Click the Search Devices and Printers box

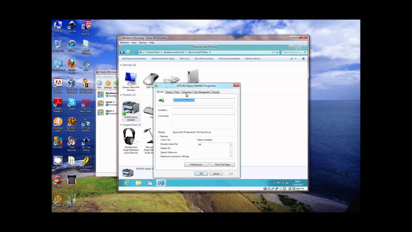294,52
